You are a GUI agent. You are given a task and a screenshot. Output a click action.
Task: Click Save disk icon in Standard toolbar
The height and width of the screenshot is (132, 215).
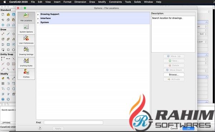(x=14, y=14)
